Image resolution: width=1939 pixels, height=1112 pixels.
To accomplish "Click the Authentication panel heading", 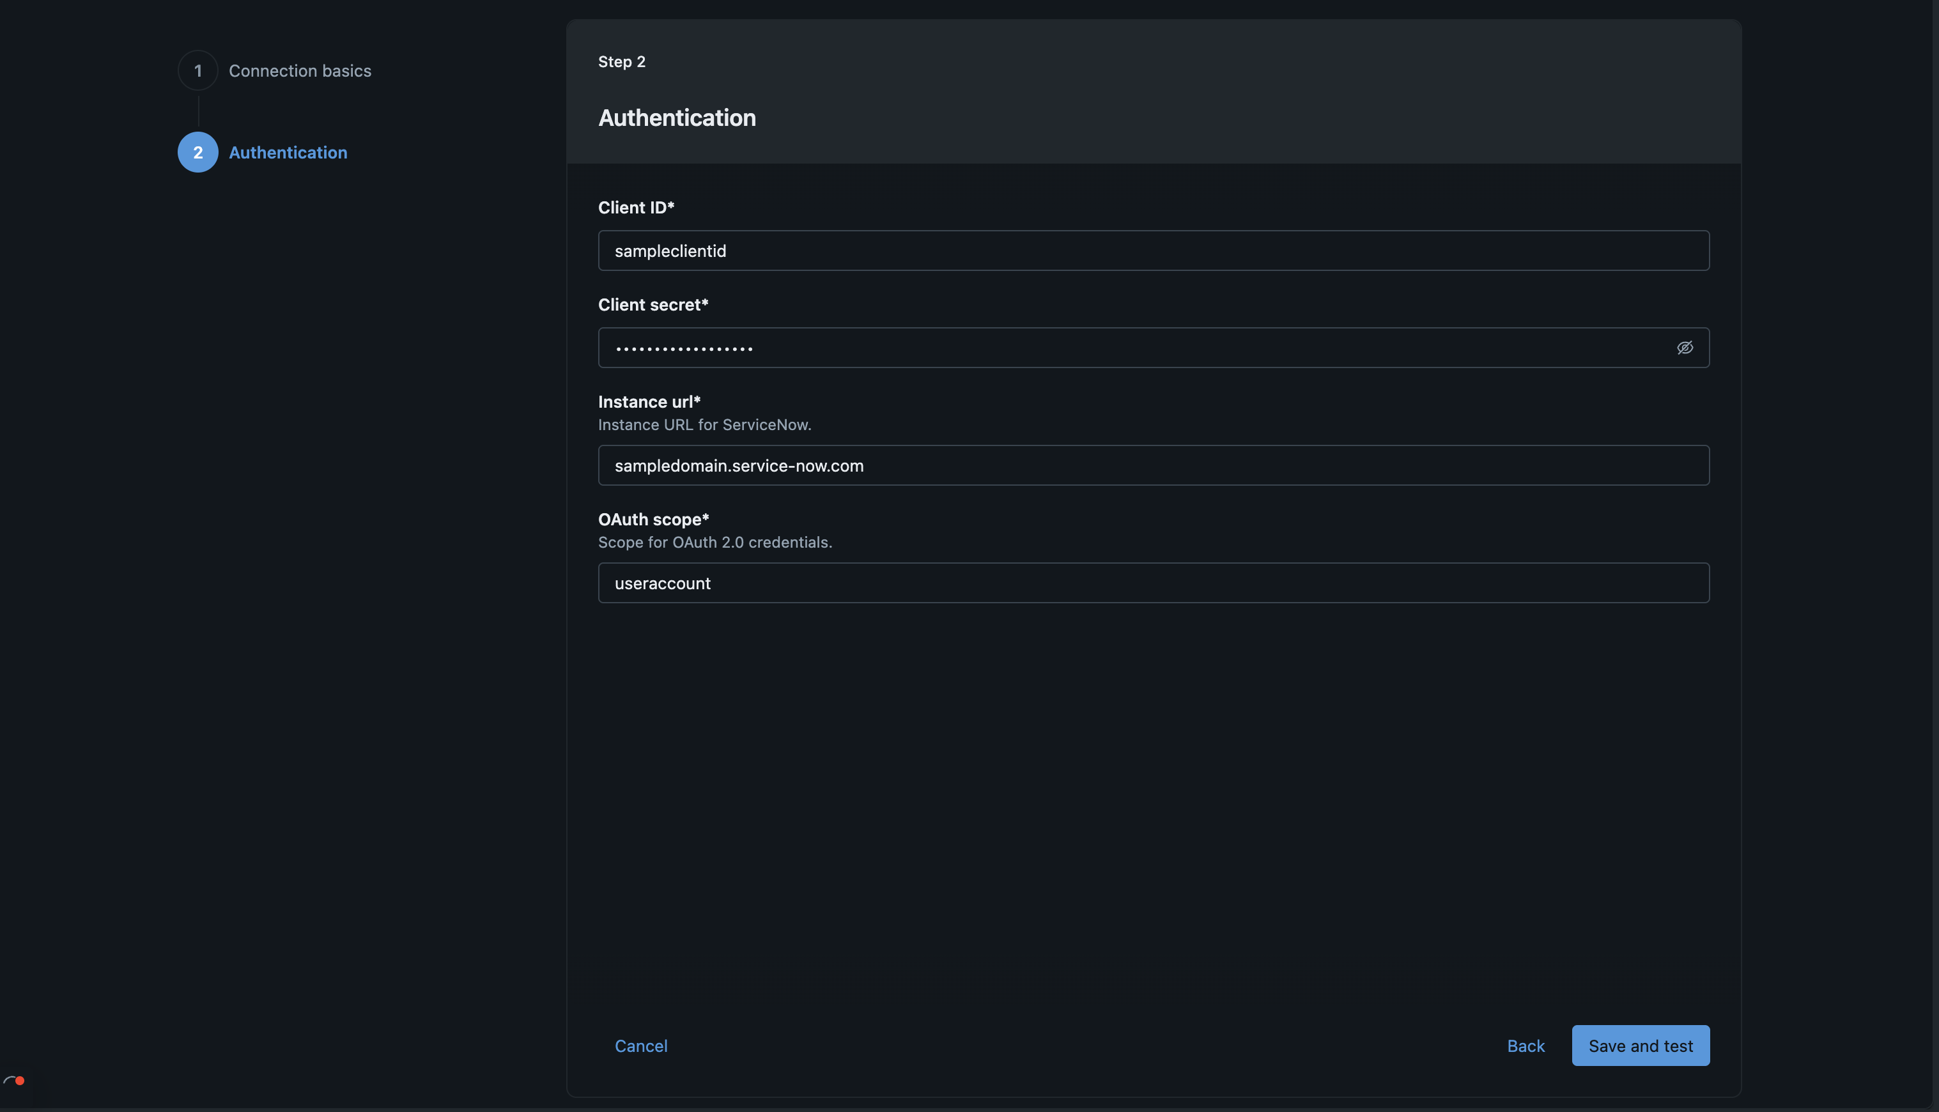I will 677,118.
